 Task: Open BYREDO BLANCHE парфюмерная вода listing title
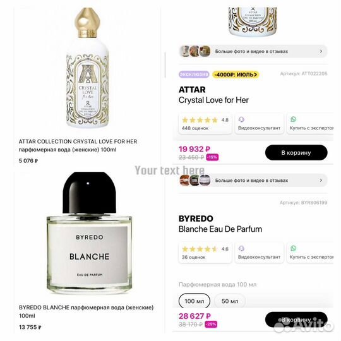(86, 311)
